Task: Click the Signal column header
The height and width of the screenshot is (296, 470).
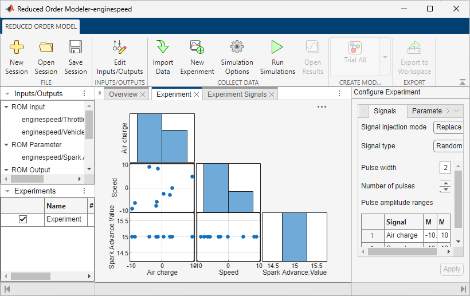Action: (404, 222)
